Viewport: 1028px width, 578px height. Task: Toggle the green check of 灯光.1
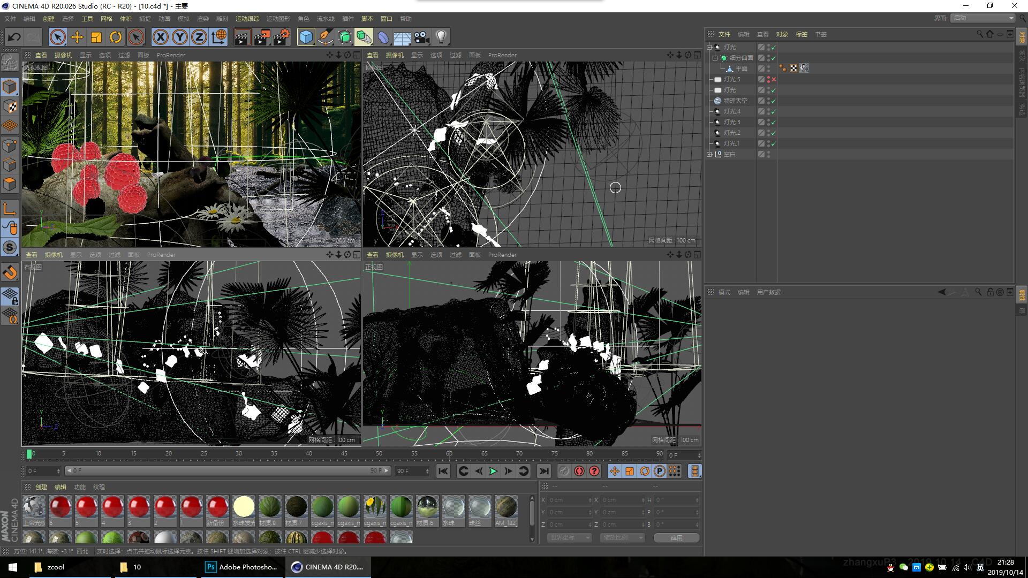[774, 143]
